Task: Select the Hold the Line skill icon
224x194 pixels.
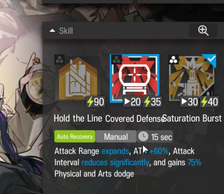Action: (x=78, y=78)
